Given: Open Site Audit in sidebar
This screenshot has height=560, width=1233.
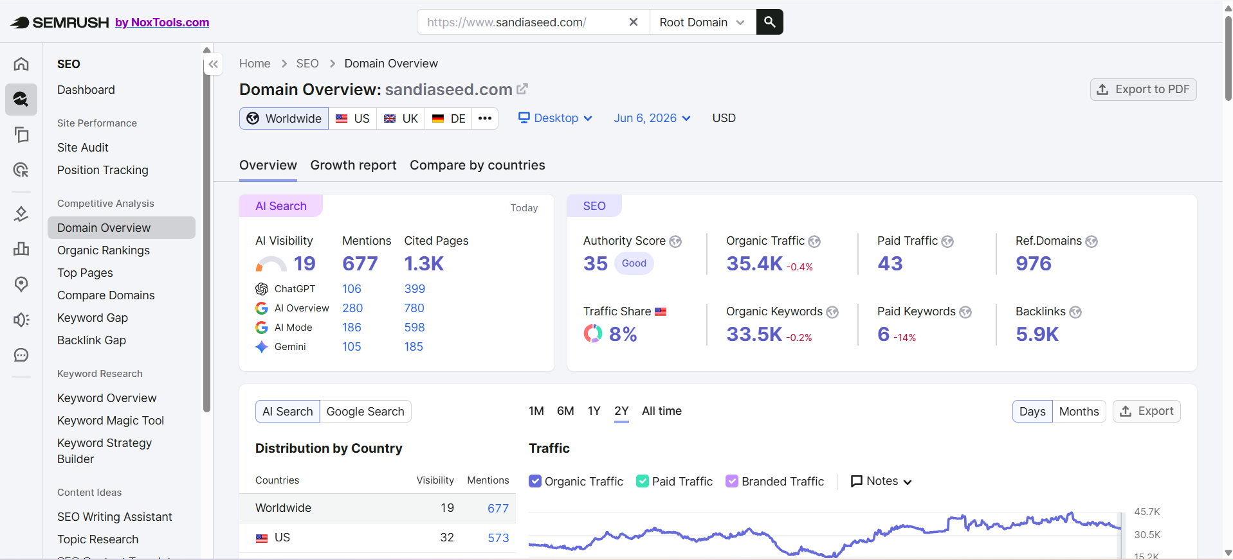Looking at the screenshot, I should 83,148.
